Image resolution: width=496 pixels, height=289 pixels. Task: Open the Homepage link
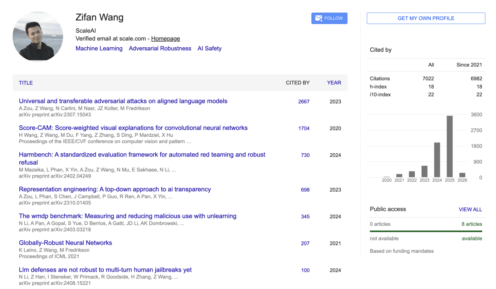tap(165, 39)
